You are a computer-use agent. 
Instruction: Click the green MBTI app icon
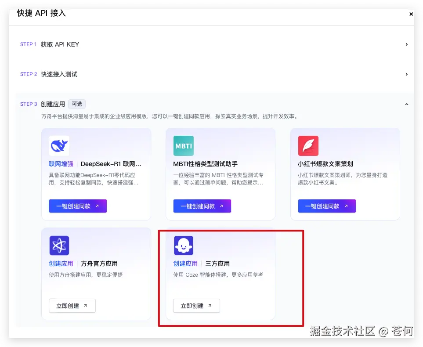[183, 145]
